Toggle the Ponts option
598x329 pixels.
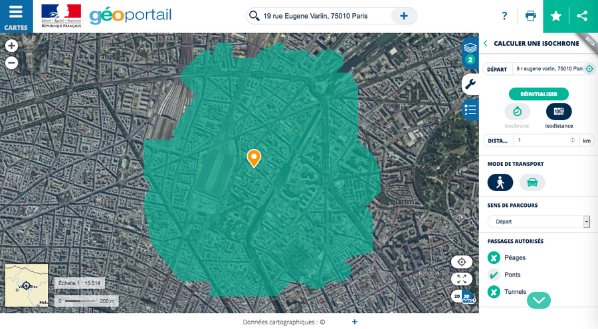[x=494, y=275]
